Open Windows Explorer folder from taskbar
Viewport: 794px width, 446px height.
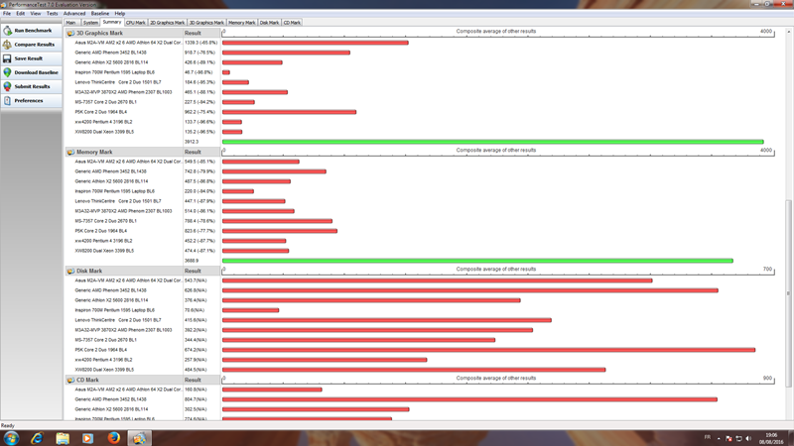point(63,438)
